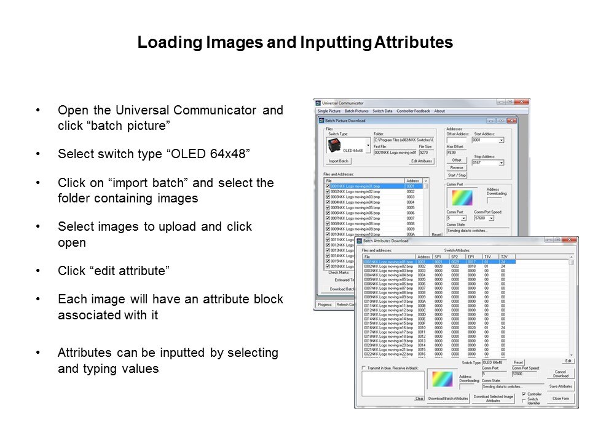Click the Batch Attributes Download window icon
The image size is (590, 443).
(359, 241)
